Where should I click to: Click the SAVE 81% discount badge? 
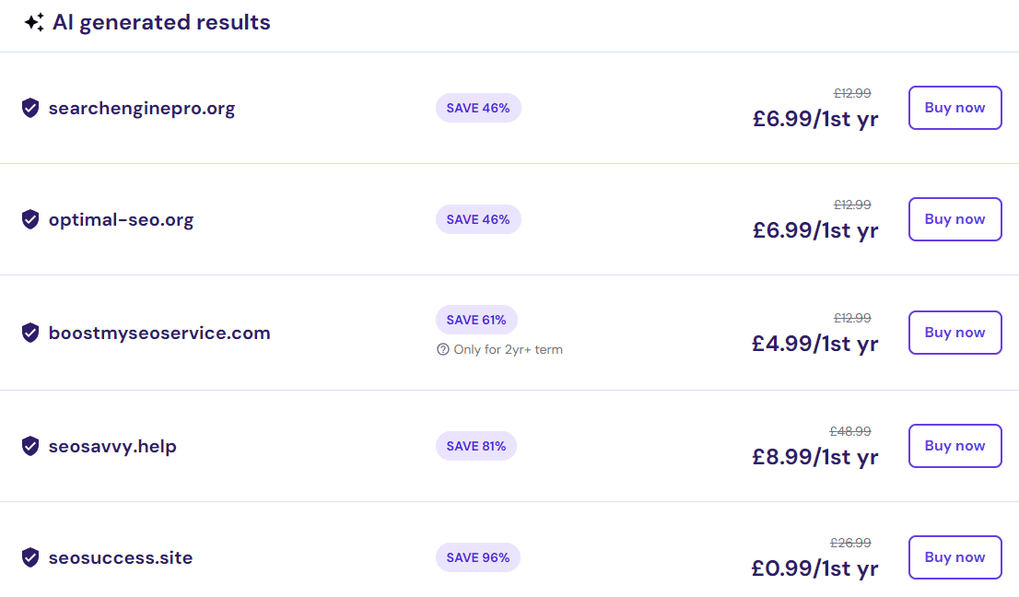point(476,446)
